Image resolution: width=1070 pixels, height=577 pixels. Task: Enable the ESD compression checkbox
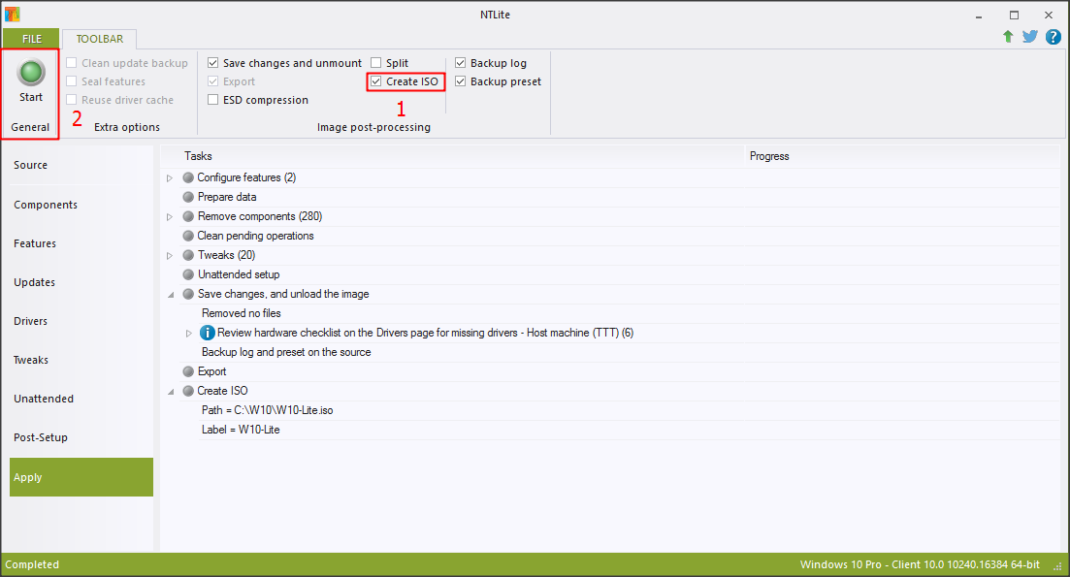point(213,100)
